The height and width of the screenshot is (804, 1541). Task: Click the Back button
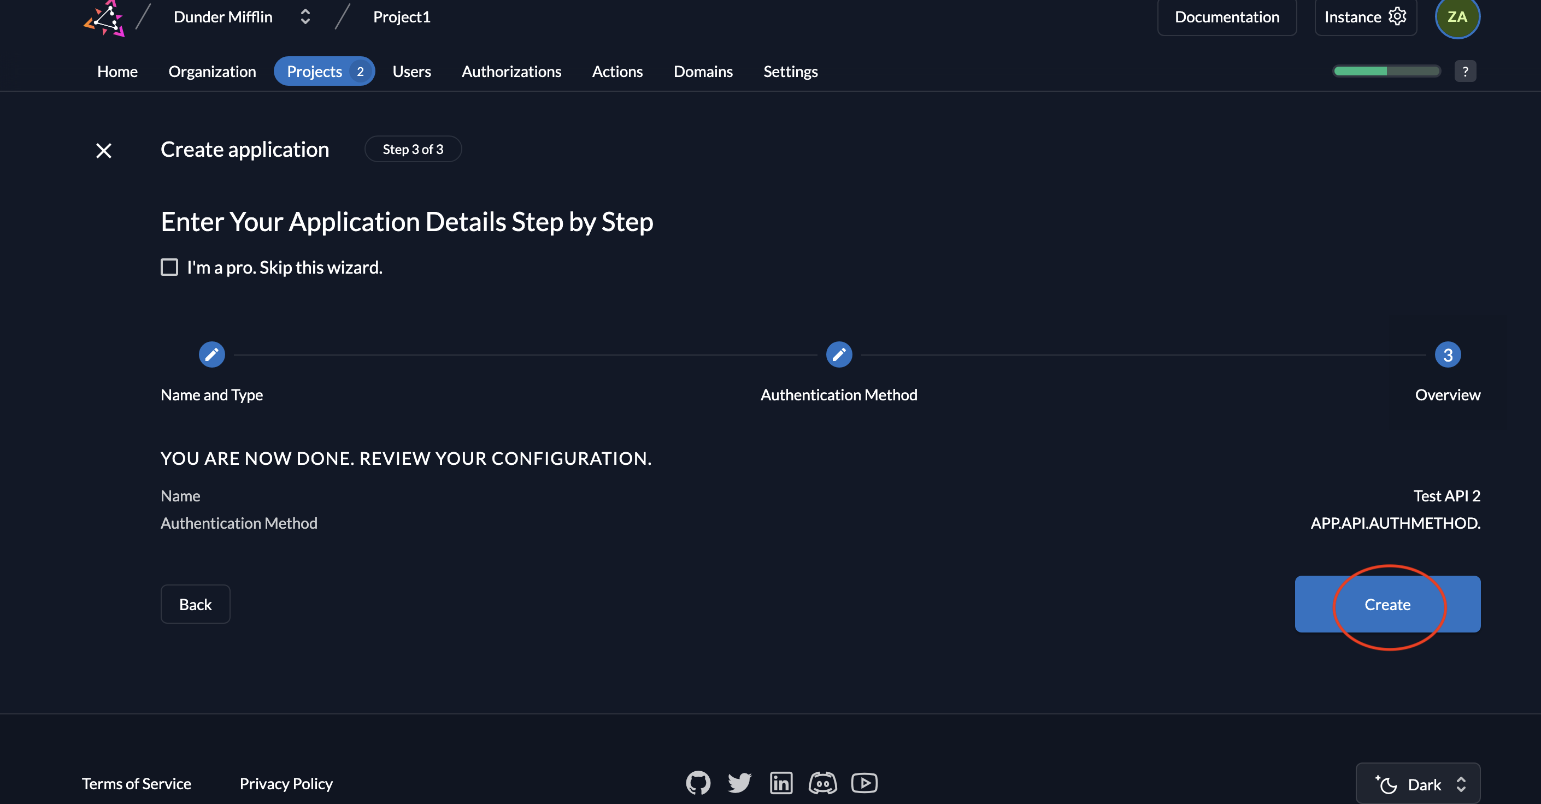195,604
